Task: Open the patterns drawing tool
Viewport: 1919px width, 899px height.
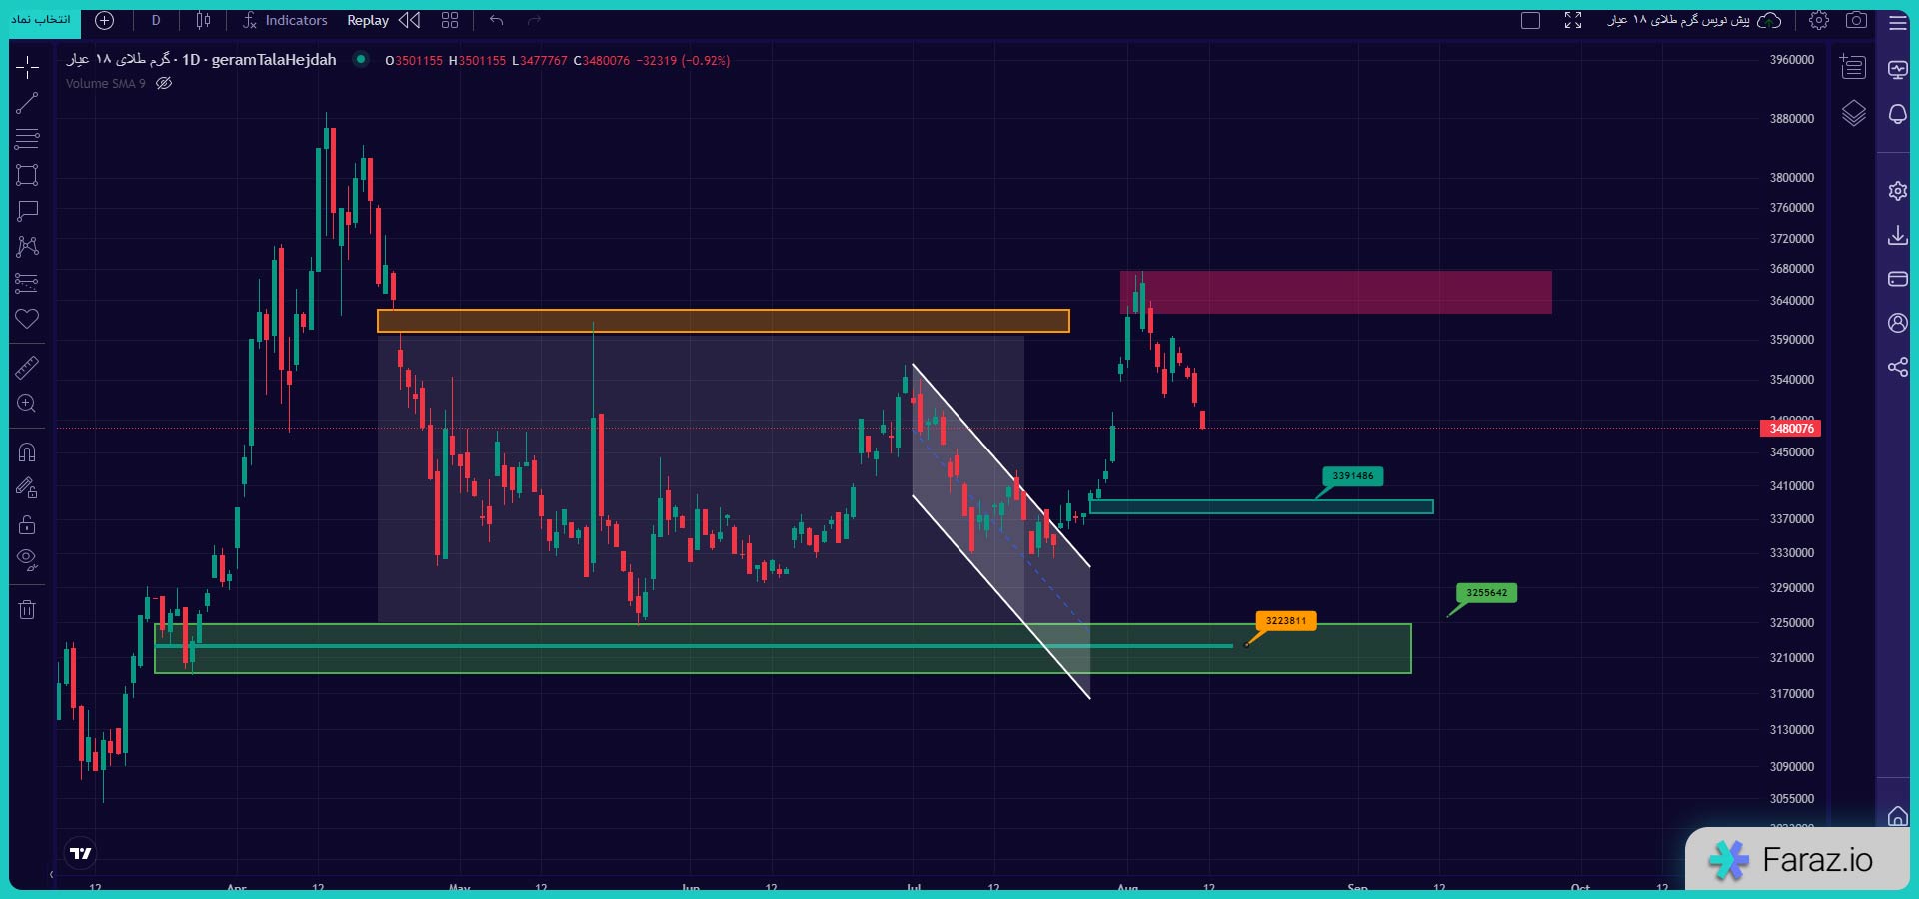Action: click(x=27, y=247)
